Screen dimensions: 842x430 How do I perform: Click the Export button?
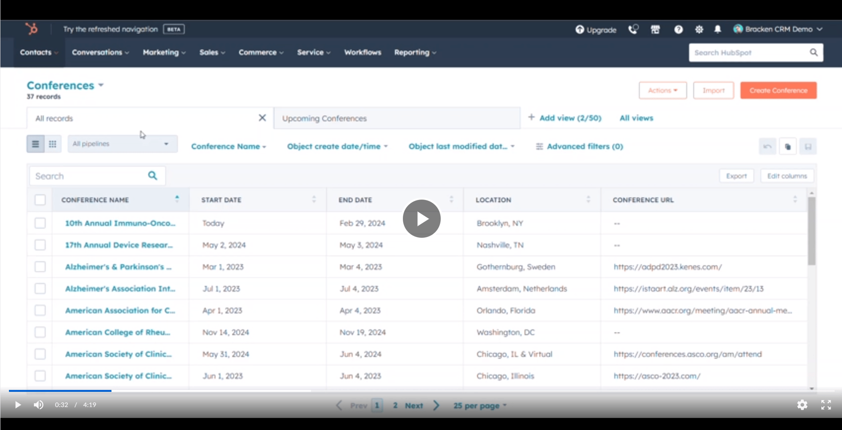736,176
